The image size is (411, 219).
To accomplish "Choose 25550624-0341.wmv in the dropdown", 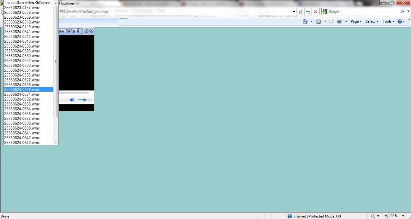I will pos(29,32).
